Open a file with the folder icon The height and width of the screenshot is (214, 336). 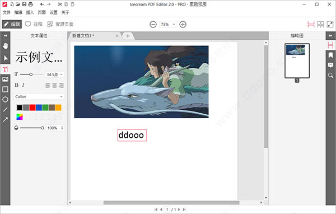click(18, 4)
